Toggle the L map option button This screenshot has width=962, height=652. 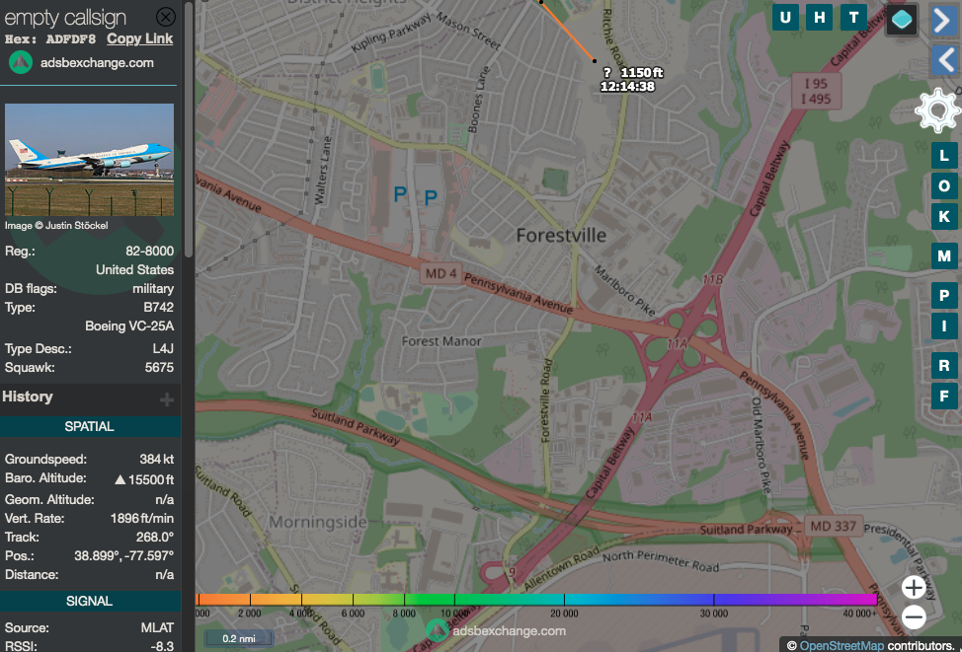pos(944,156)
